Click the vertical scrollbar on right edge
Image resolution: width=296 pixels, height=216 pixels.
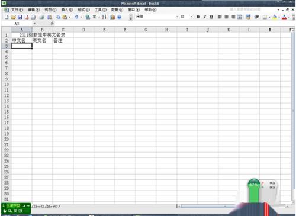click(x=293, y=111)
